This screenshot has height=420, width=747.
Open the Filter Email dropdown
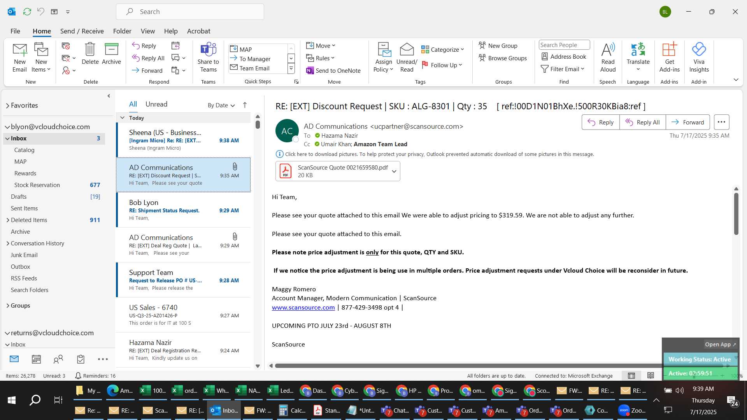coord(563,69)
